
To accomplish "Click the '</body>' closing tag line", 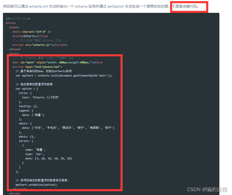I will click(x=15, y=193).
